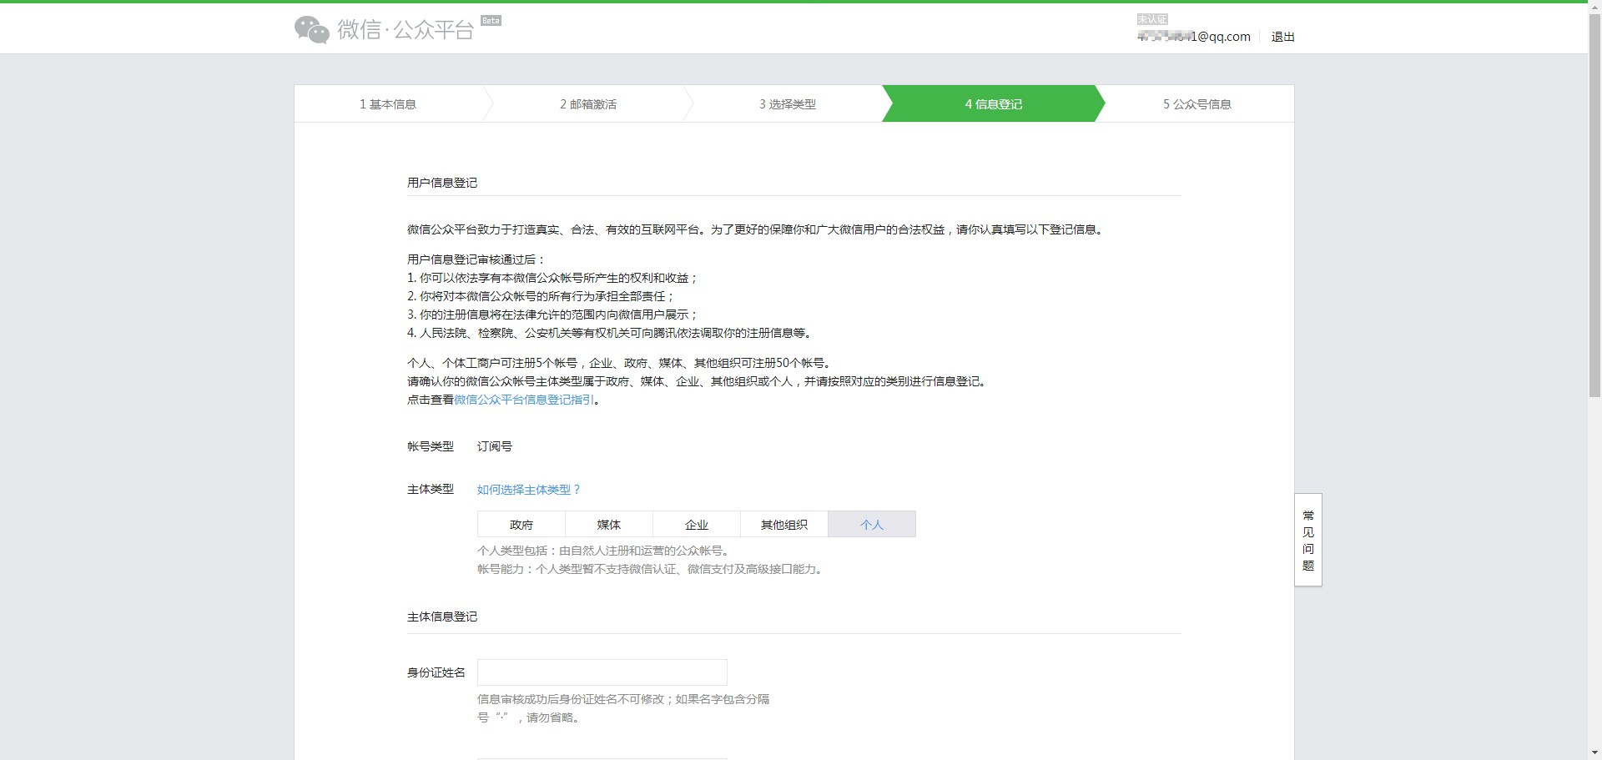The height and width of the screenshot is (760, 1602).
Task: Click the scrollbar down arrow
Action: pyautogui.click(x=1594, y=752)
